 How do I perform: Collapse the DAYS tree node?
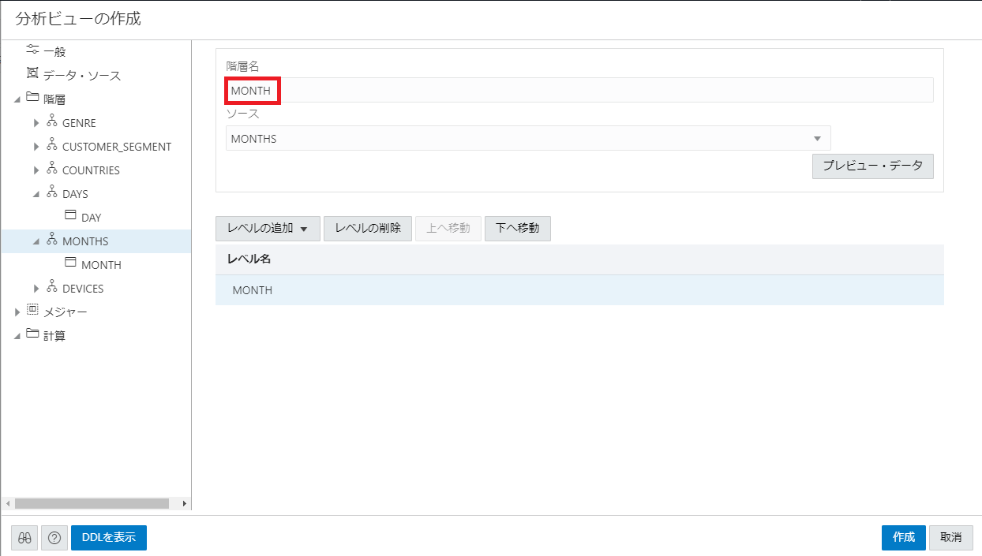(x=36, y=194)
